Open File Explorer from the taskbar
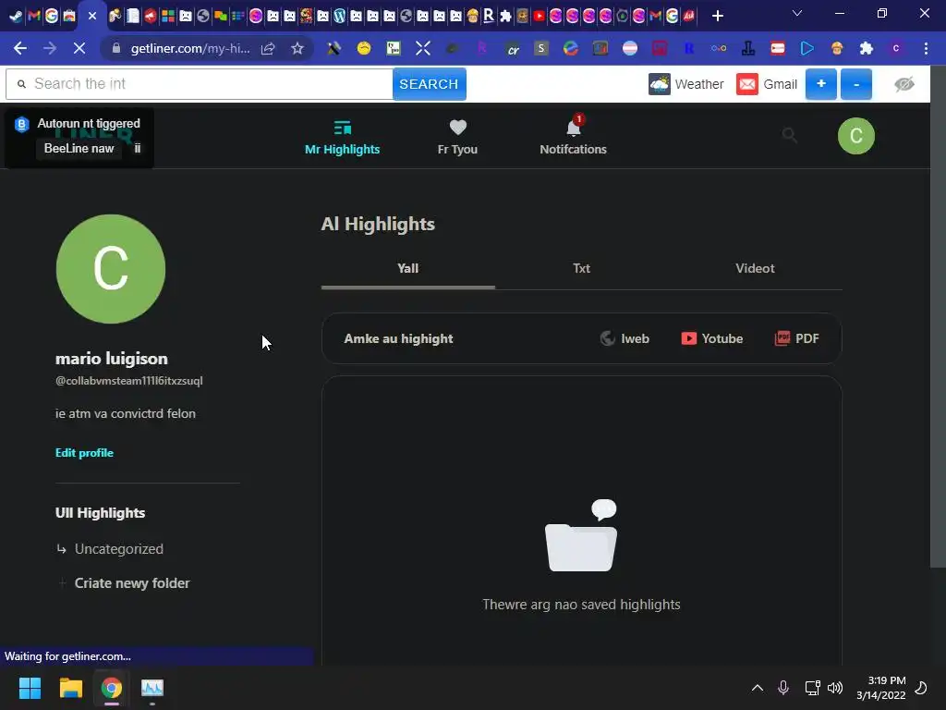 point(70,688)
